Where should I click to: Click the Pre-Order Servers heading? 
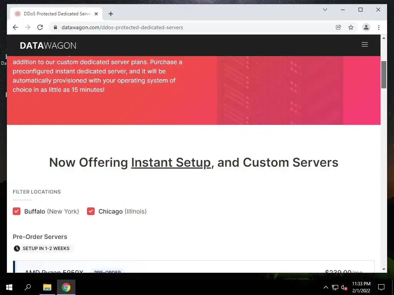[40, 237]
